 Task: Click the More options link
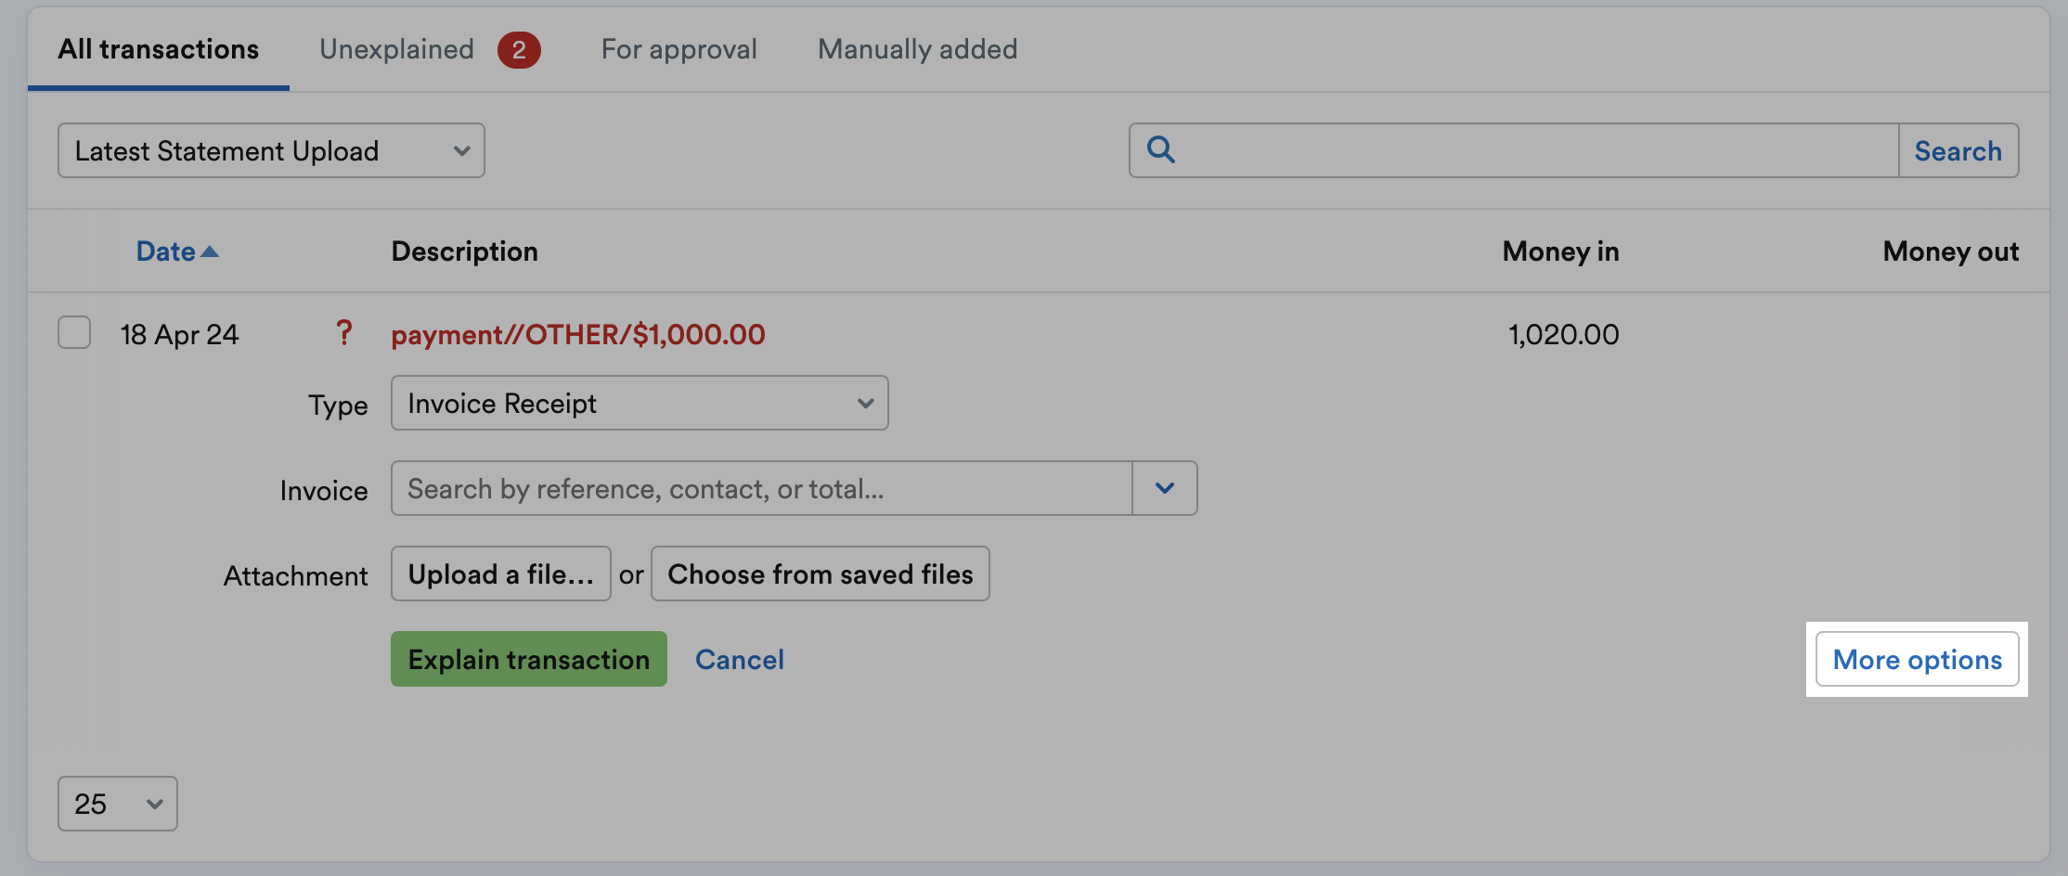1917,659
